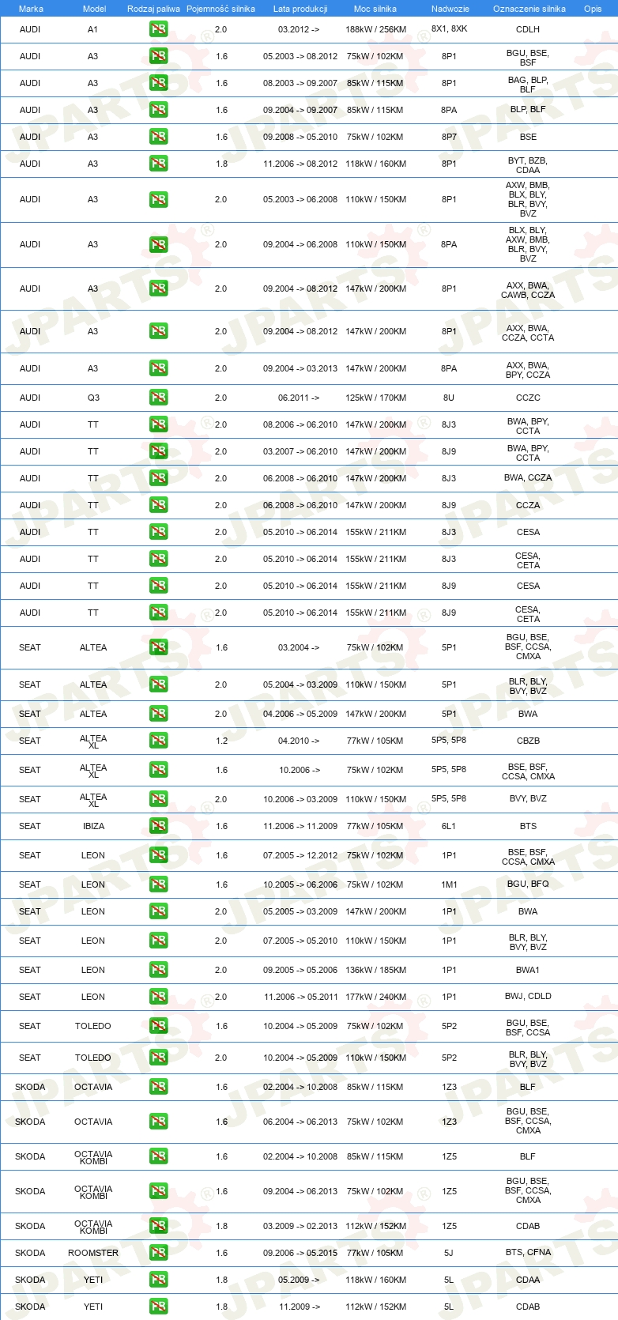Click the fuel icon in the AUDI A3 8P7 row
This screenshot has width=618, height=1320.
coord(158,137)
